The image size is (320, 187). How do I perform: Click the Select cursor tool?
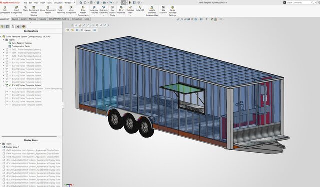123,3
